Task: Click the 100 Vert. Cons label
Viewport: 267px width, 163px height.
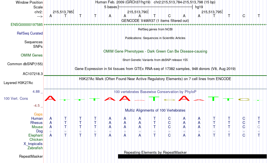Action: click(16, 98)
